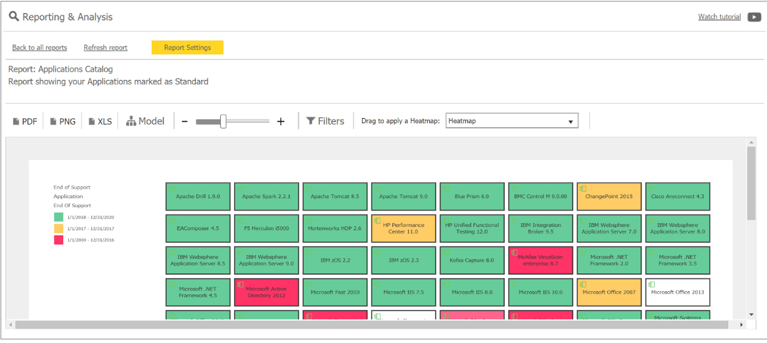Select the Kofax Capture 8.0 tile
The width and height of the screenshot is (767, 343).
tap(472, 260)
